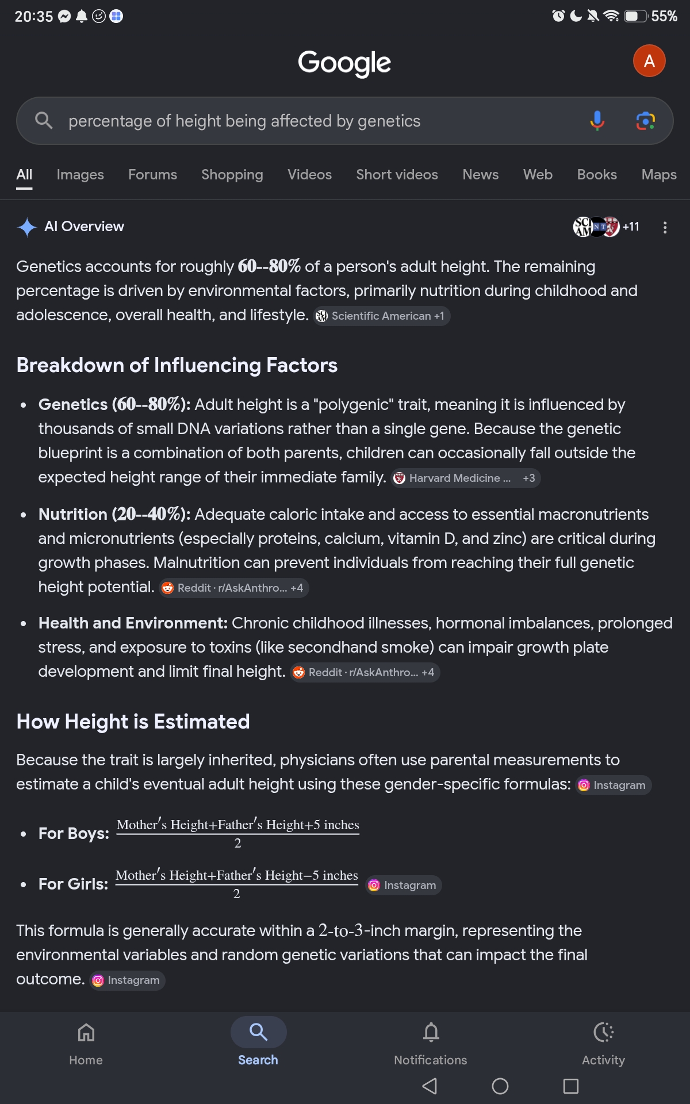Tap the Google logo
This screenshot has width=690, height=1104.
(x=344, y=62)
